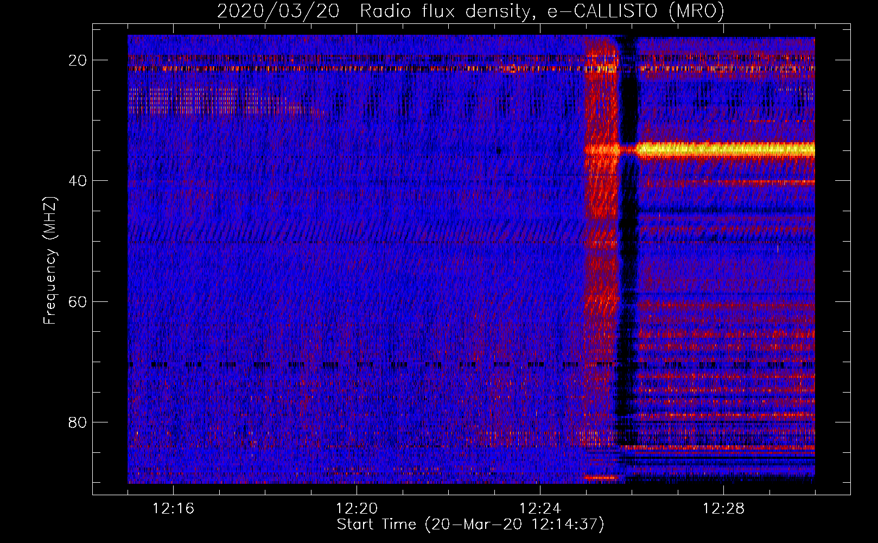The height and width of the screenshot is (543, 878).
Task: Click the bright yellow emission band near 35 MHz
Action: [x=726, y=149]
